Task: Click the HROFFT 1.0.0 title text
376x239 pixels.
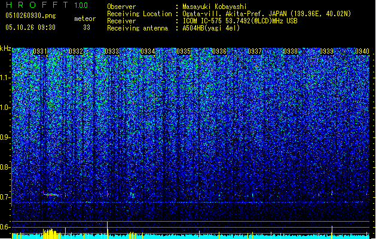Action: click(x=47, y=5)
